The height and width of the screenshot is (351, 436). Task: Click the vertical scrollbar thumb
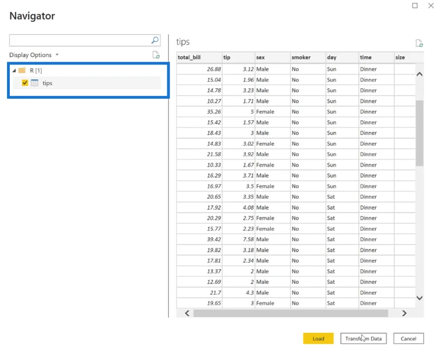(x=419, y=133)
